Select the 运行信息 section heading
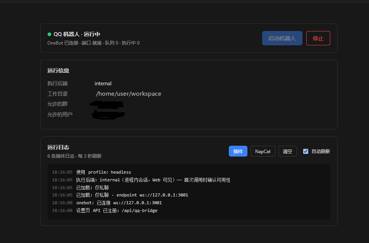 tap(58, 71)
